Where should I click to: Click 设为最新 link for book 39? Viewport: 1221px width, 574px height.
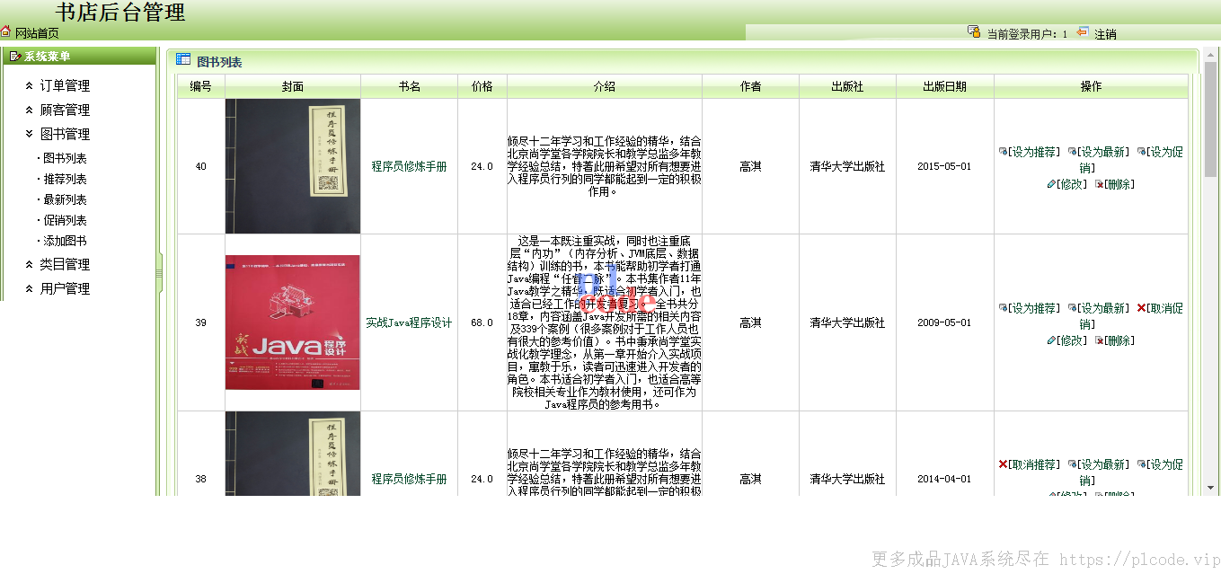[1103, 308]
